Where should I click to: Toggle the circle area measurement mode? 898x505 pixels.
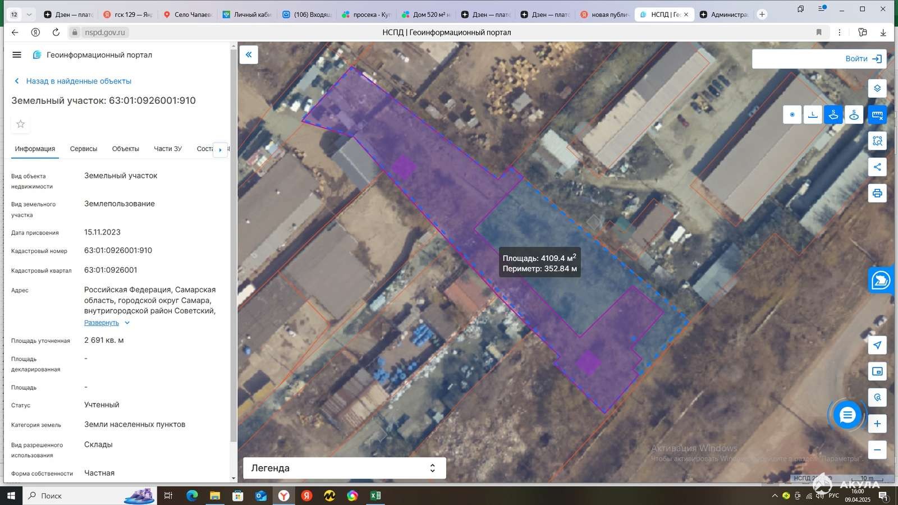854,114
